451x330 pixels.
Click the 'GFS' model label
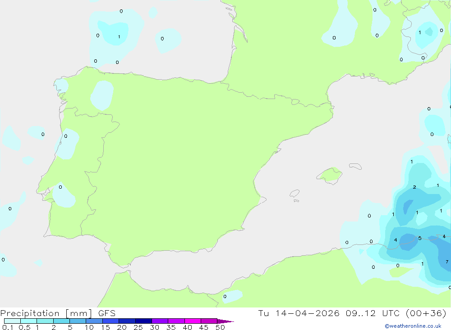pos(107,313)
